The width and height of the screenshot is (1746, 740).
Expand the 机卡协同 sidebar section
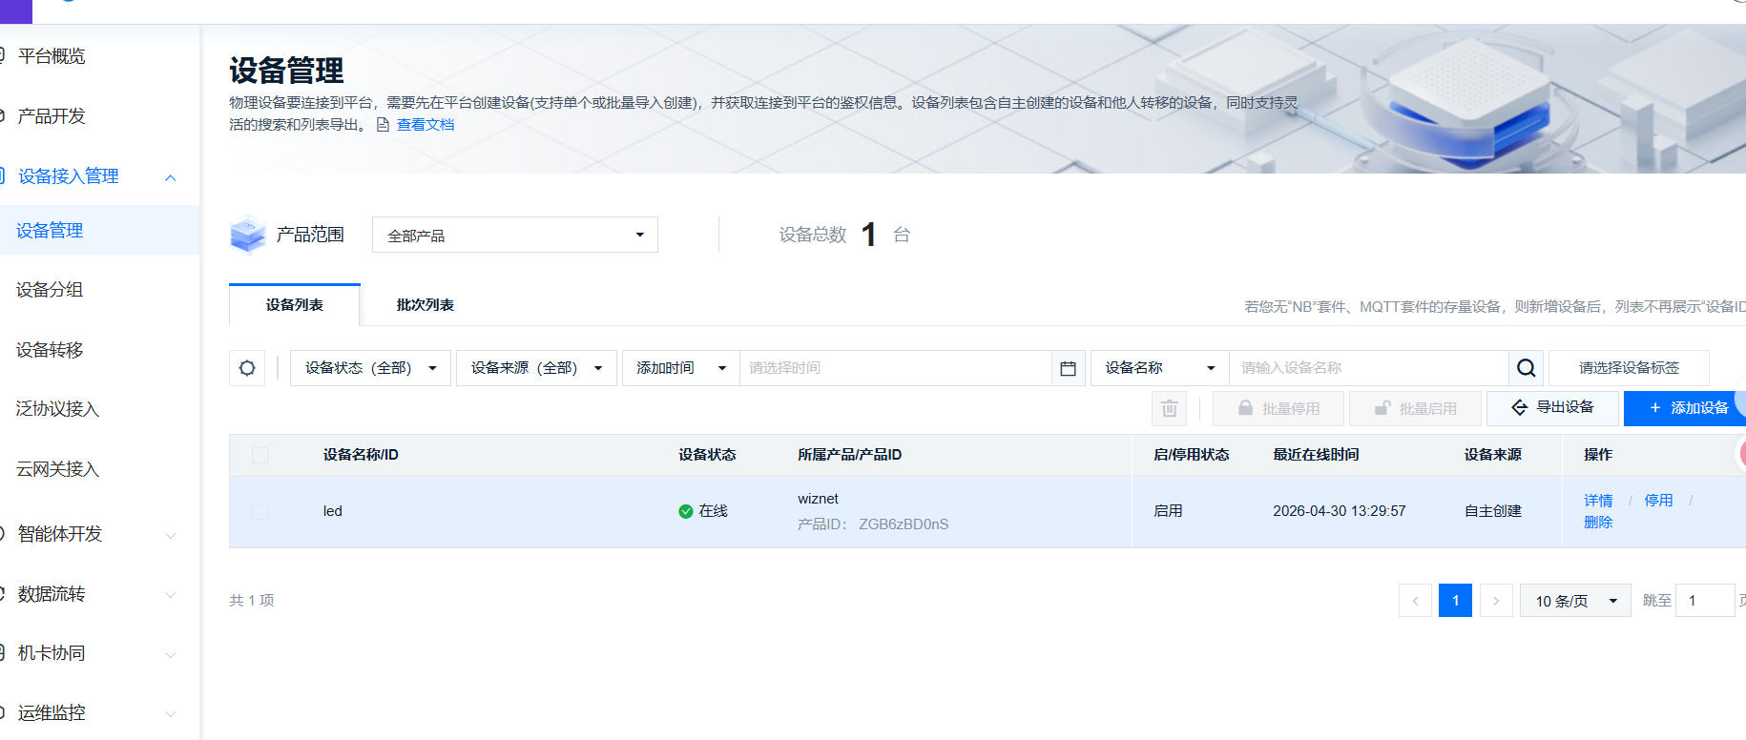[171, 654]
